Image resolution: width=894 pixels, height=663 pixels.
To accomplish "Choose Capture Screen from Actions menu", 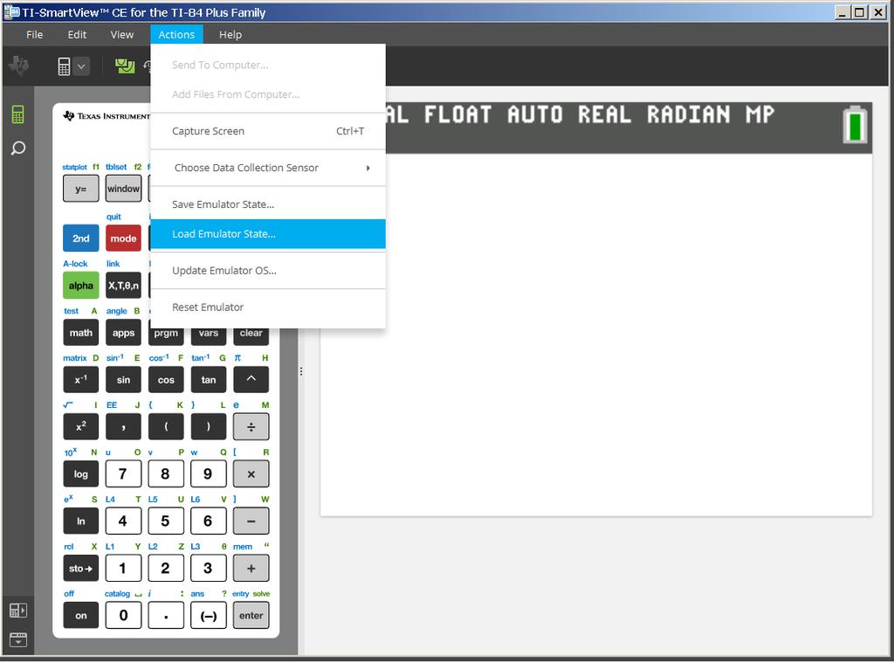I will (268, 131).
